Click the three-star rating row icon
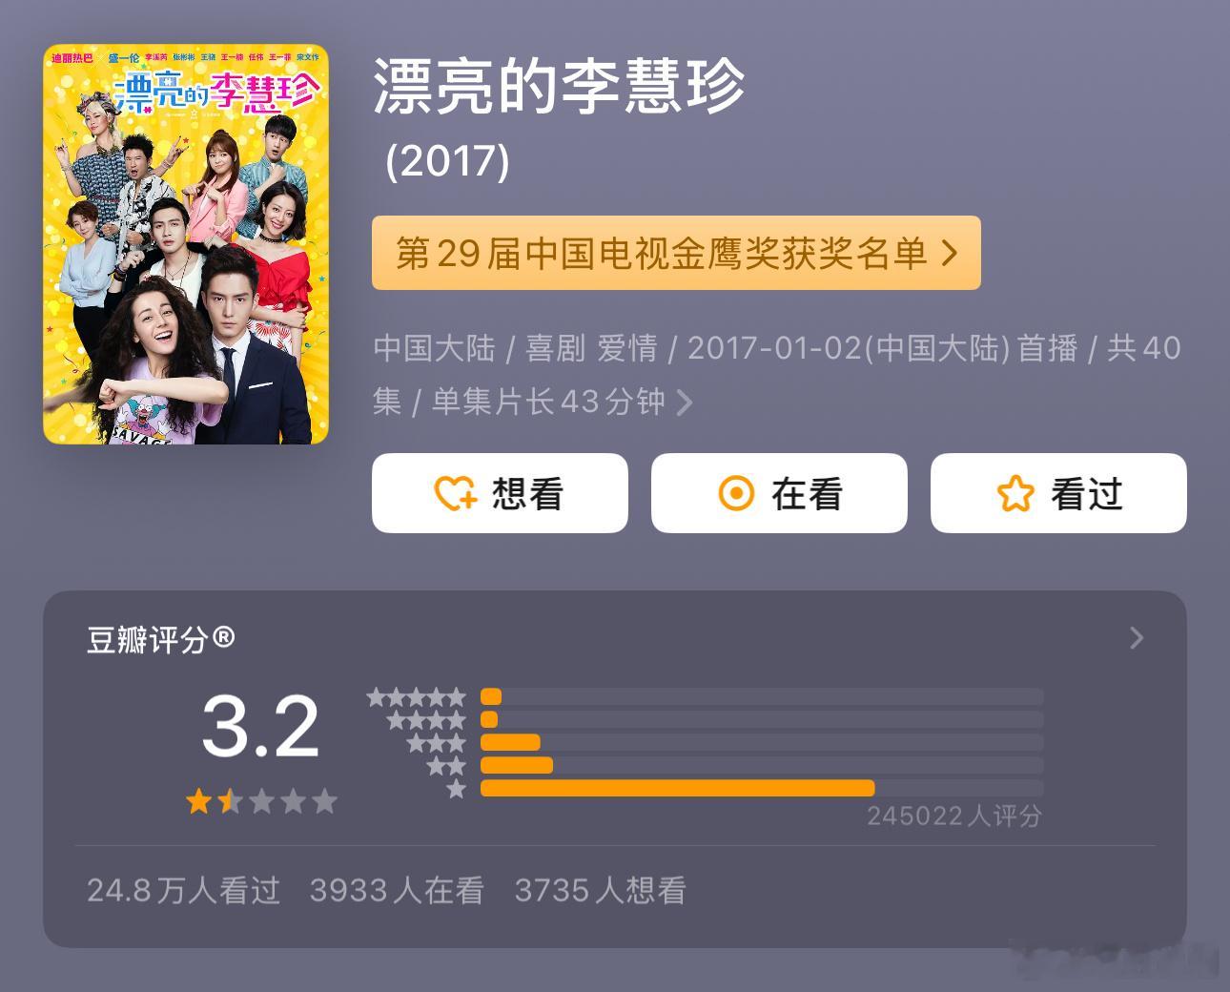Viewport: 1230px width, 992px height. (436, 743)
